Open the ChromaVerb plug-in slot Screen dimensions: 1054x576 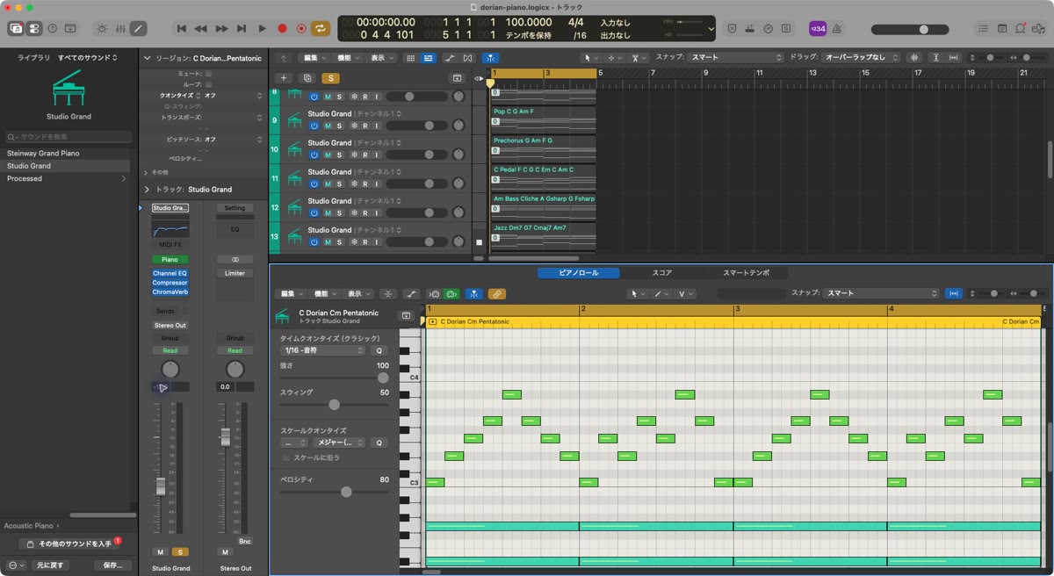coord(170,292)
